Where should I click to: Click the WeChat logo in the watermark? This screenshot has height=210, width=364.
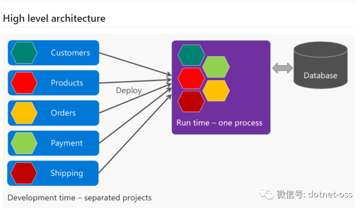pyautogui.click(x=267, y=194)
